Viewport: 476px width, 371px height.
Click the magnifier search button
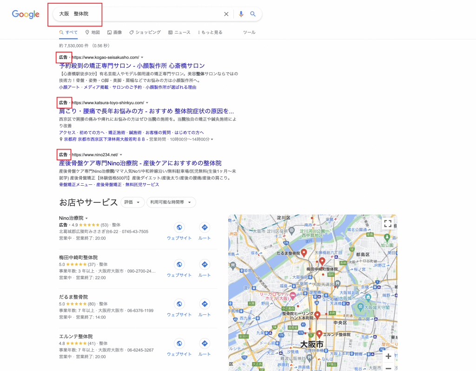252,14
